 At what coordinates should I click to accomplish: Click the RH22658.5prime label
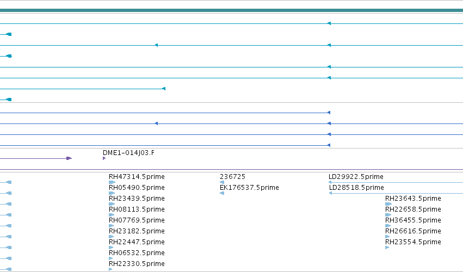tap(413, 209)
